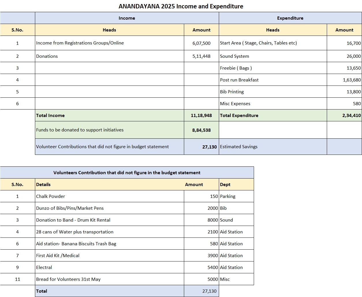The image size is (362, 297).
Task: Select '28 cans of Water plus transportation' cell
Action: [109, 232]
